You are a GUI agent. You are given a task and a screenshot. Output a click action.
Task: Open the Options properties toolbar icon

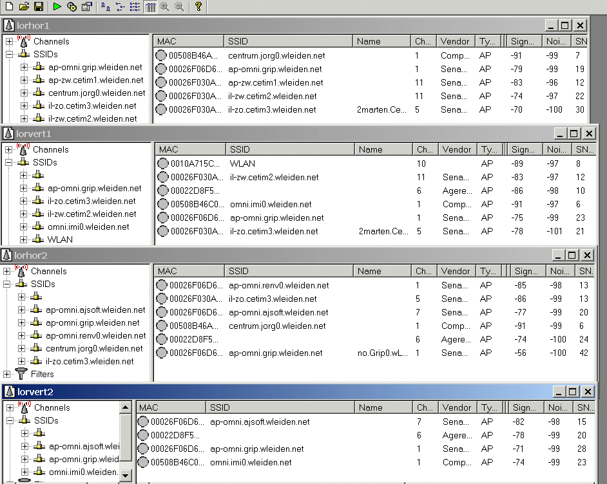pos(87,6)
